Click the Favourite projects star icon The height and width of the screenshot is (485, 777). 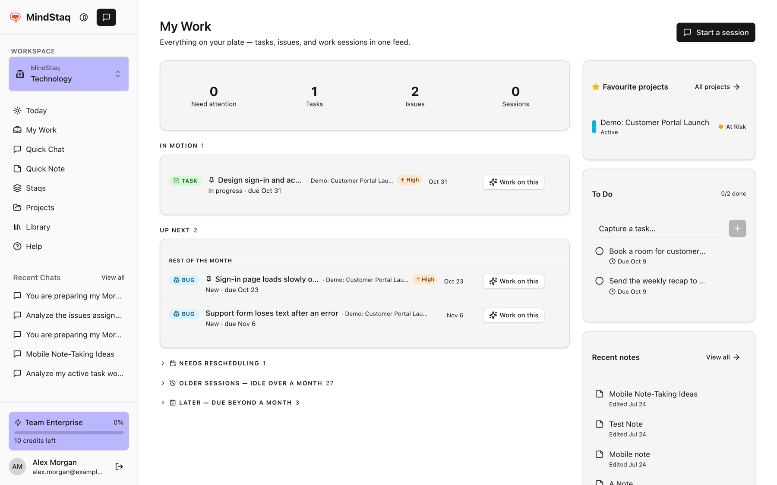click(x=596, y=87)
